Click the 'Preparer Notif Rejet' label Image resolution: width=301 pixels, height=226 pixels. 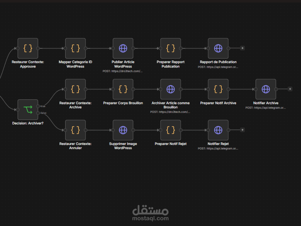pos(171,144)
